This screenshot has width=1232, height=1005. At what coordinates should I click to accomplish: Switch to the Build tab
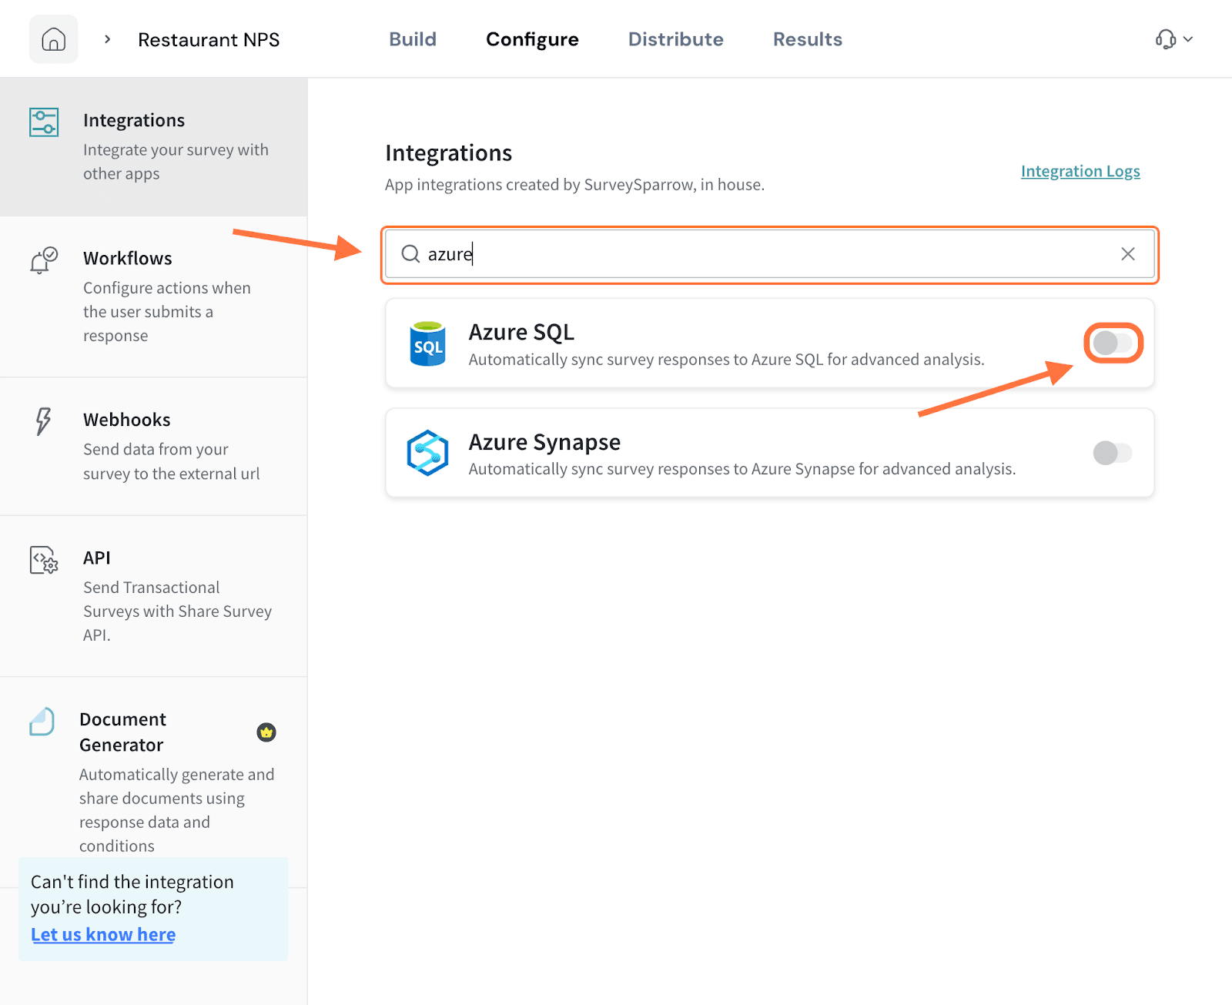[413, 39]
